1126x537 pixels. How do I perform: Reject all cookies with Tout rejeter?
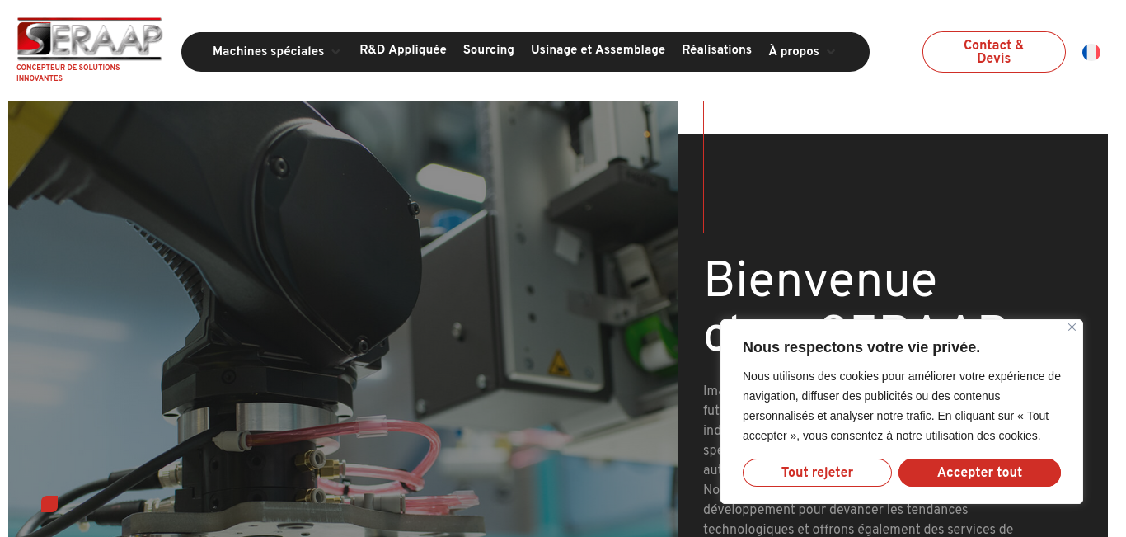pyautogui.click(x=817, y=473)
